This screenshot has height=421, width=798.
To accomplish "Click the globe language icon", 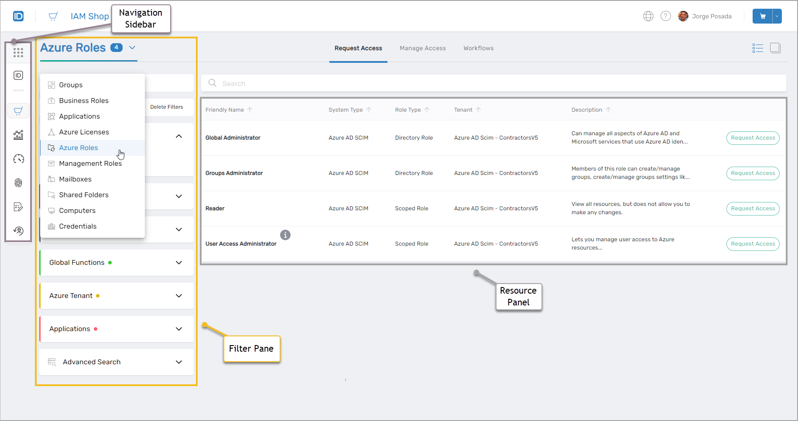I will point(648,16).
